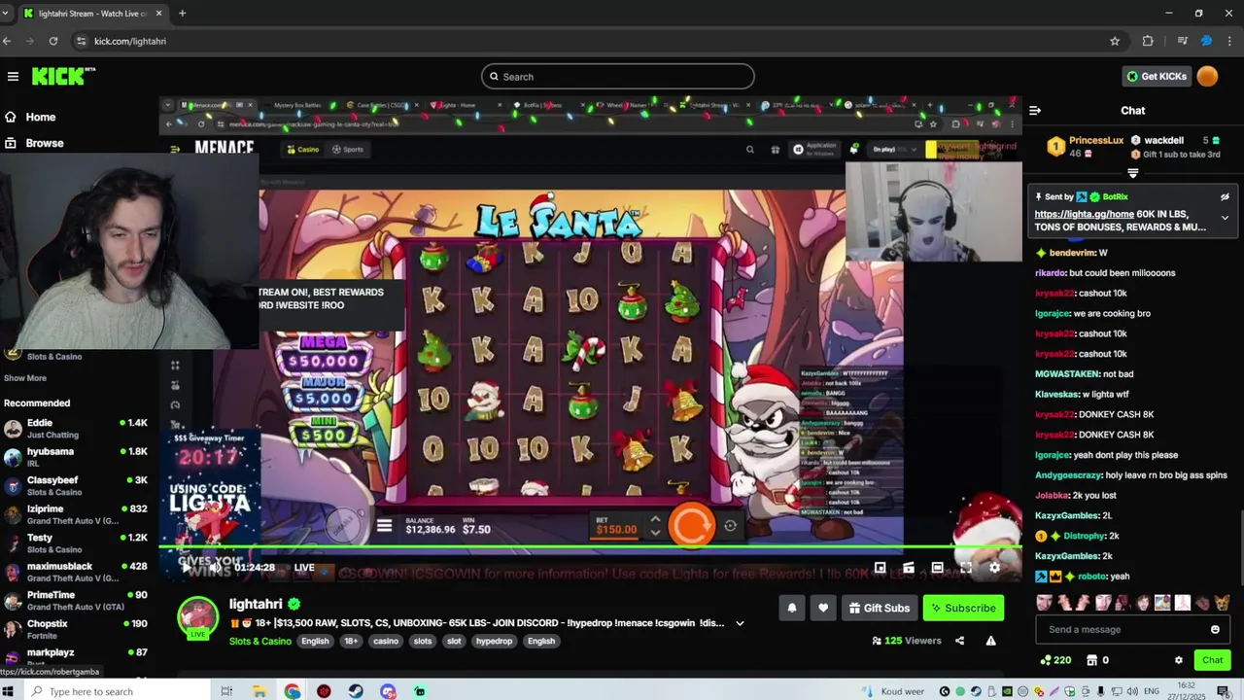Open the Slots & Casino category link
Screen dimensions: 1244x700
259,641
